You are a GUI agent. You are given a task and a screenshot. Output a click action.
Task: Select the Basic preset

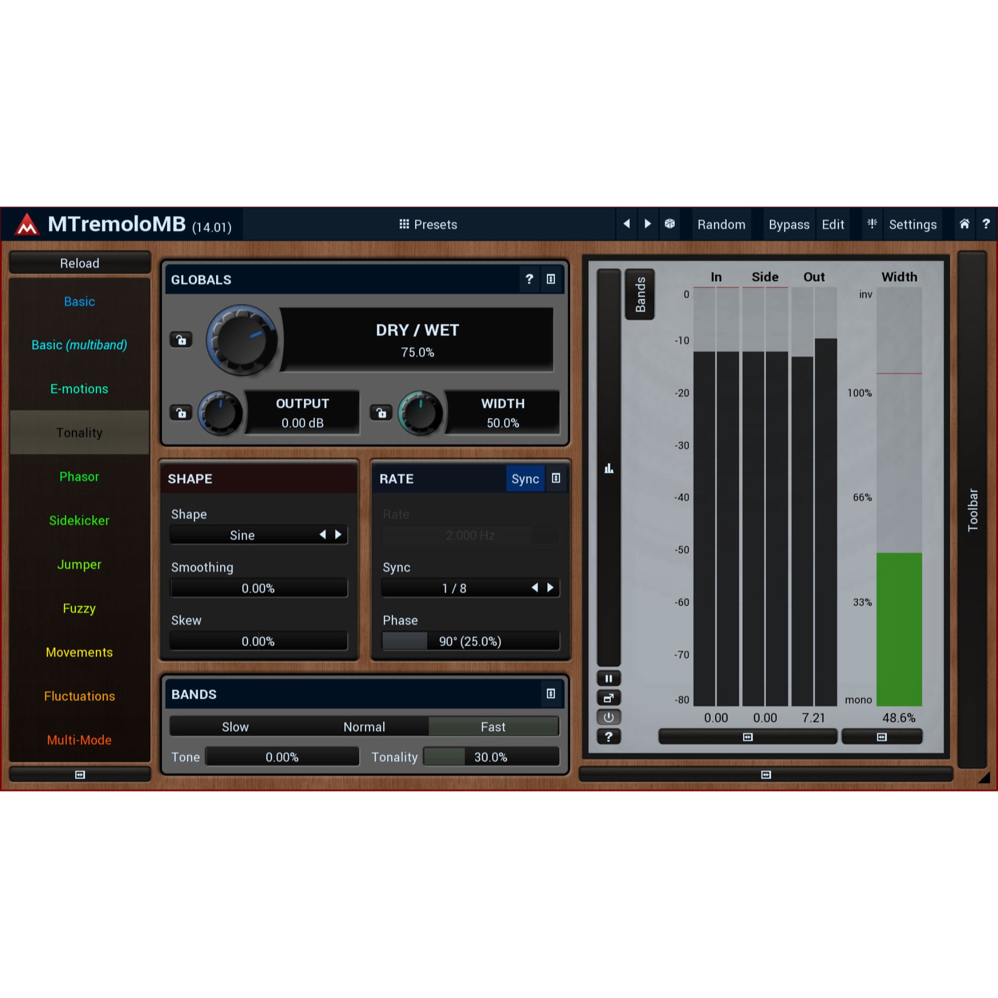(79, 302)
